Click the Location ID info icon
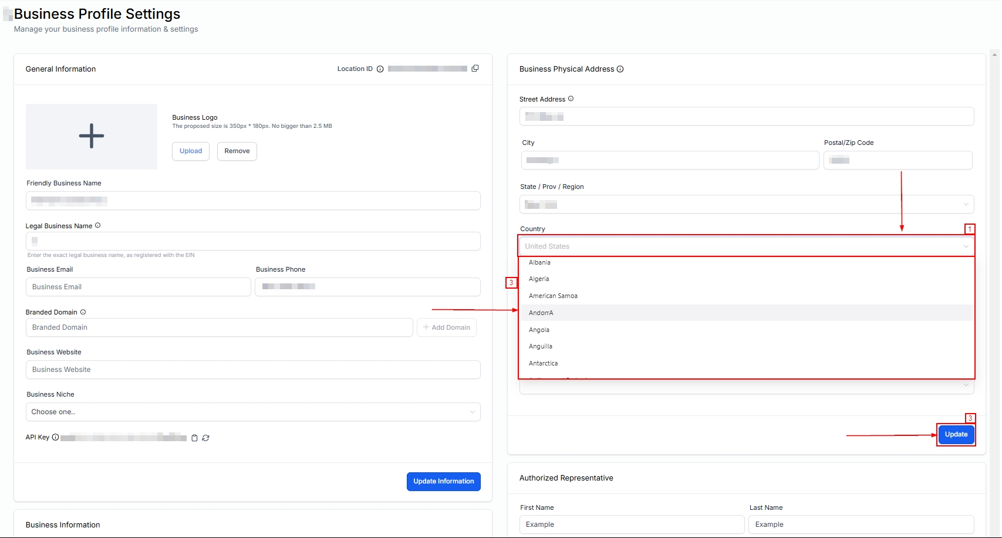The height and width of the screenshot is (538, 1002). 380,69
